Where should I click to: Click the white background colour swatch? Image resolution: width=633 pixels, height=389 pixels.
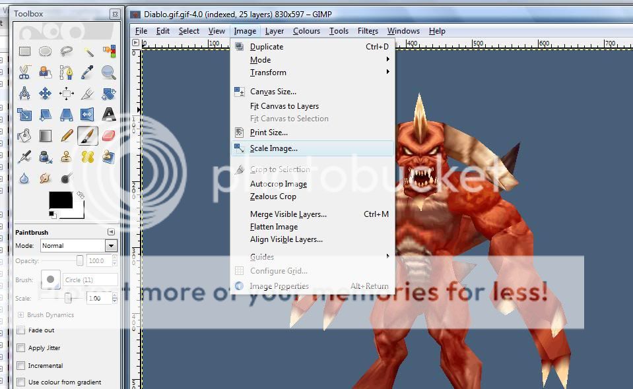click(79, 212)
